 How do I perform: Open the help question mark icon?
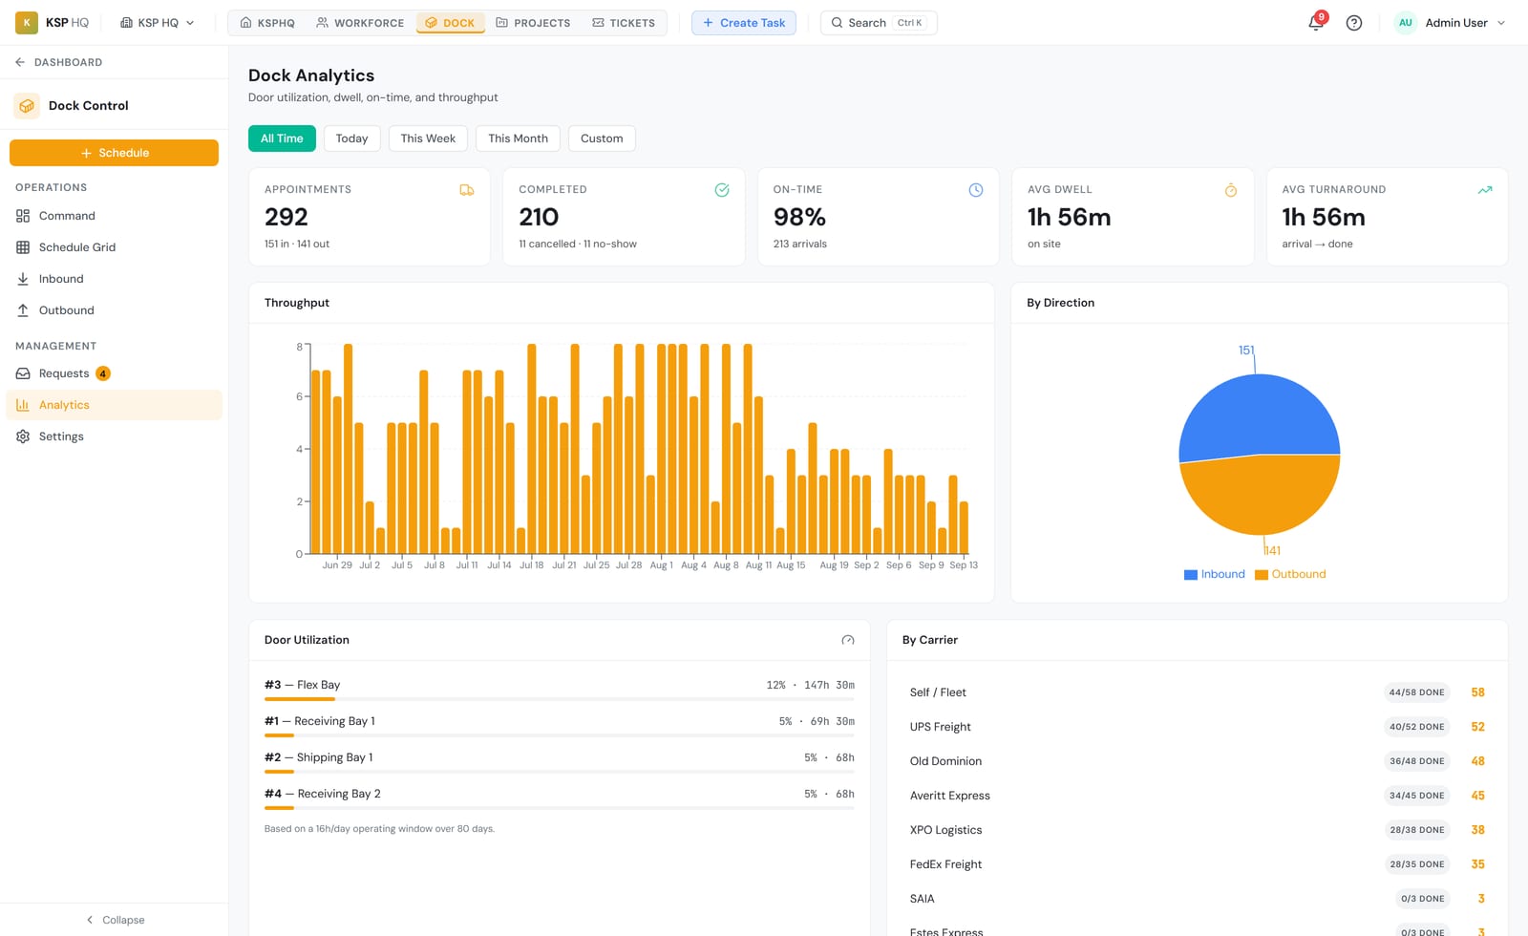pyautogui.click(x=1354, y=23)
